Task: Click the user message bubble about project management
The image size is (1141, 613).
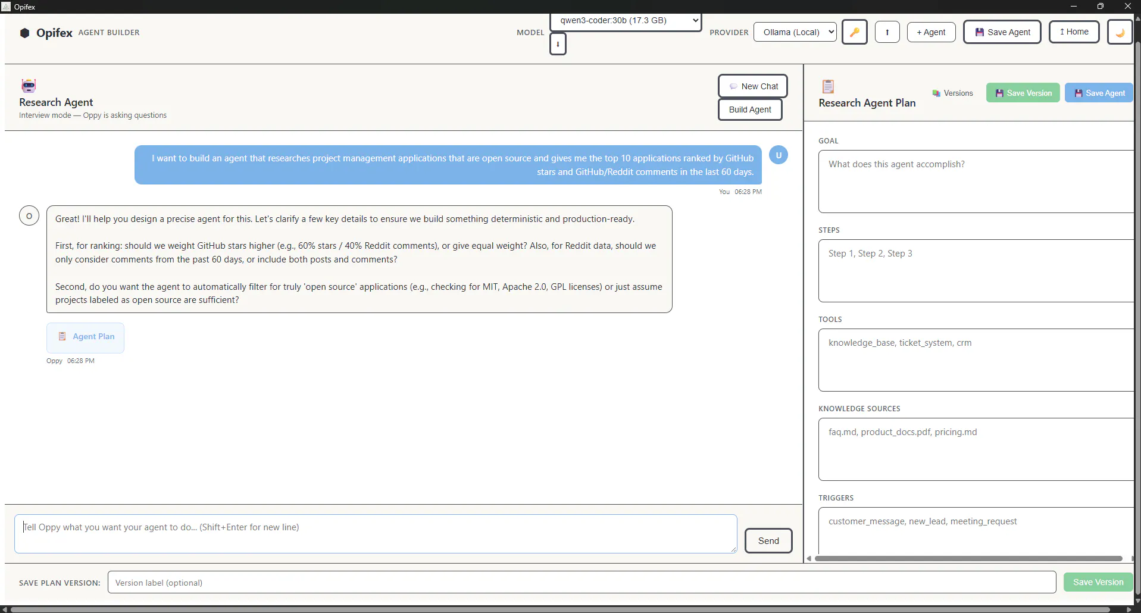Action: [x=448, y=165]
